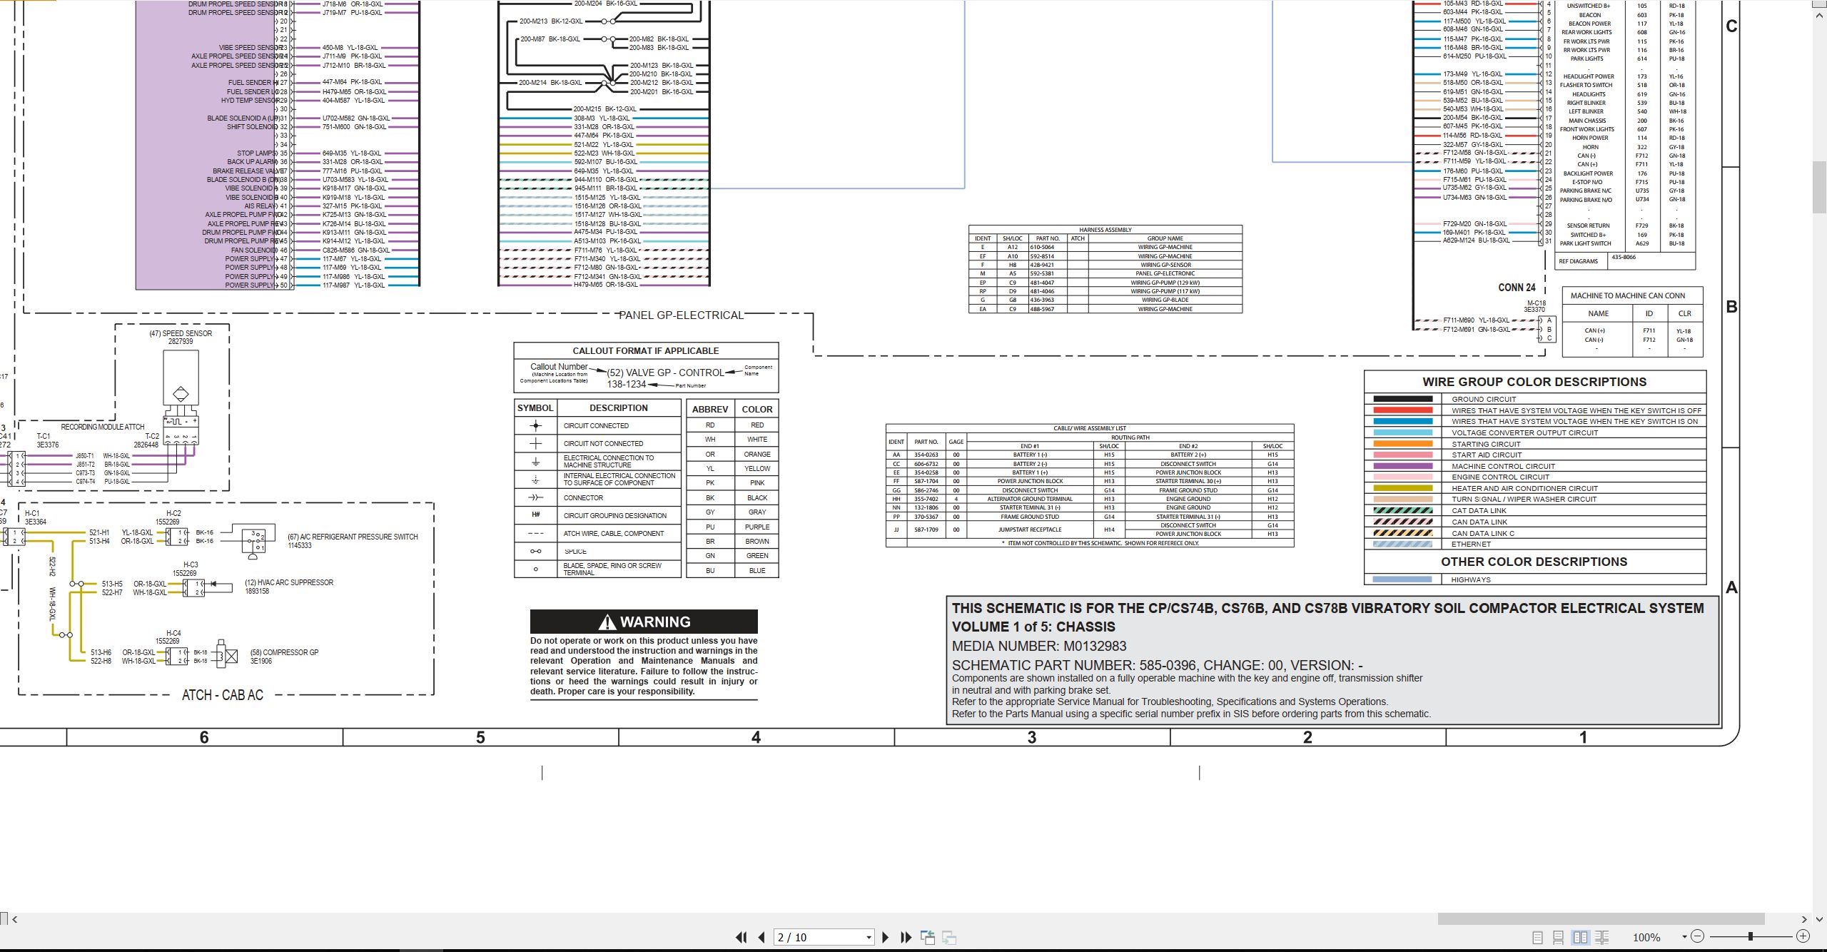
Task: Jump to the last page
Action: pyautogui.click(x=906, y=937)
